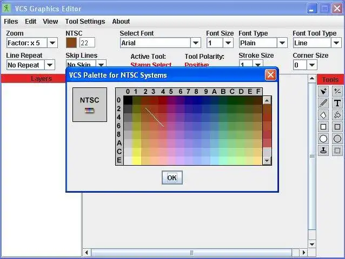Open the Files menu
The image size is (345, 259).
[11, 22]
